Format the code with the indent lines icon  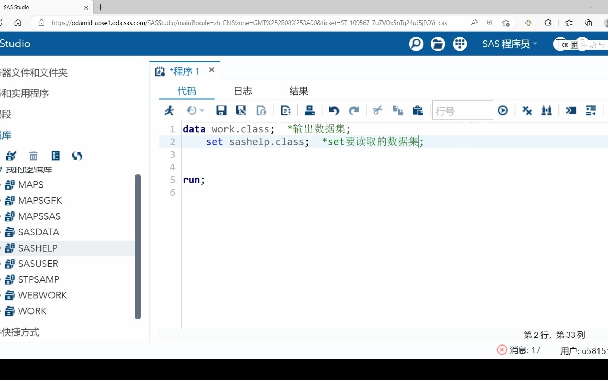pyautogui.click(x=591, y=110)
